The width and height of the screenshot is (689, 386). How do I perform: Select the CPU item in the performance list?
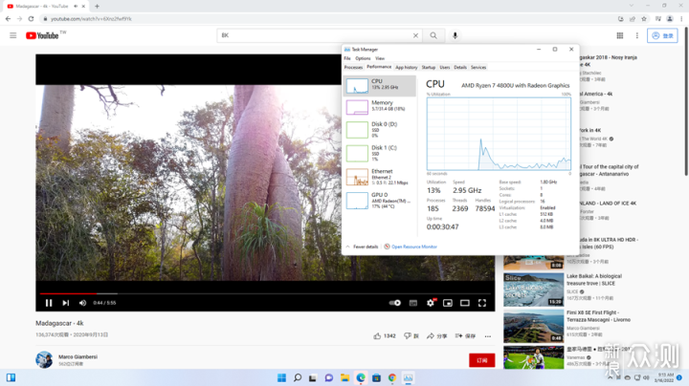point(380,86)
